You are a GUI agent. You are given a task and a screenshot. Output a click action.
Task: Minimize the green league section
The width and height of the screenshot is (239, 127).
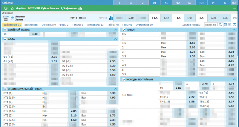point(235,8)
